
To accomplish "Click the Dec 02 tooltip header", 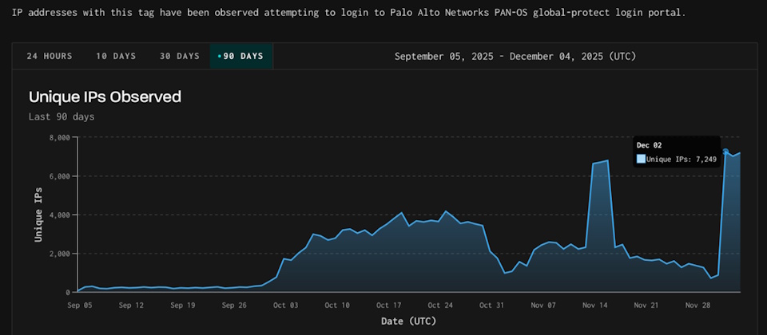I will (648, 145).
